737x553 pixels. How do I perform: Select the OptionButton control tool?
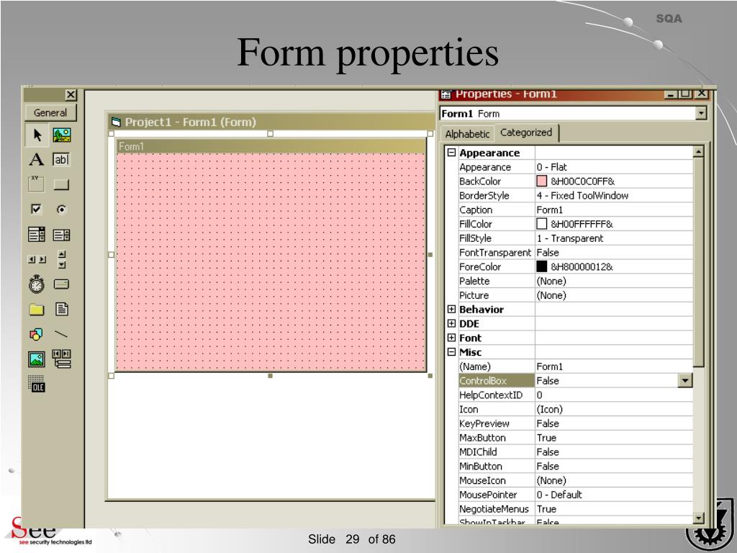point(60,210)
